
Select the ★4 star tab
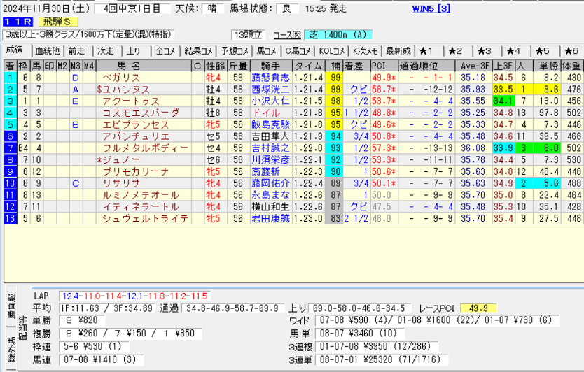point(513,51)
